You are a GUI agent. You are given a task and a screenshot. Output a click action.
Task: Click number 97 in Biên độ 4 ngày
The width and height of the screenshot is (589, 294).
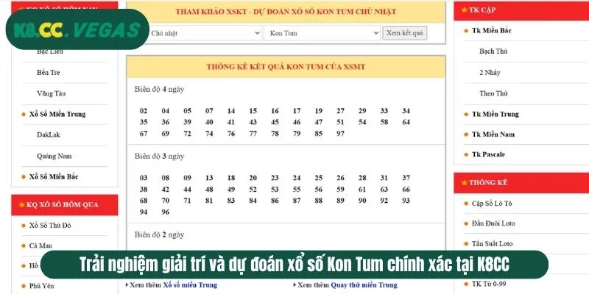pos(340,134)
